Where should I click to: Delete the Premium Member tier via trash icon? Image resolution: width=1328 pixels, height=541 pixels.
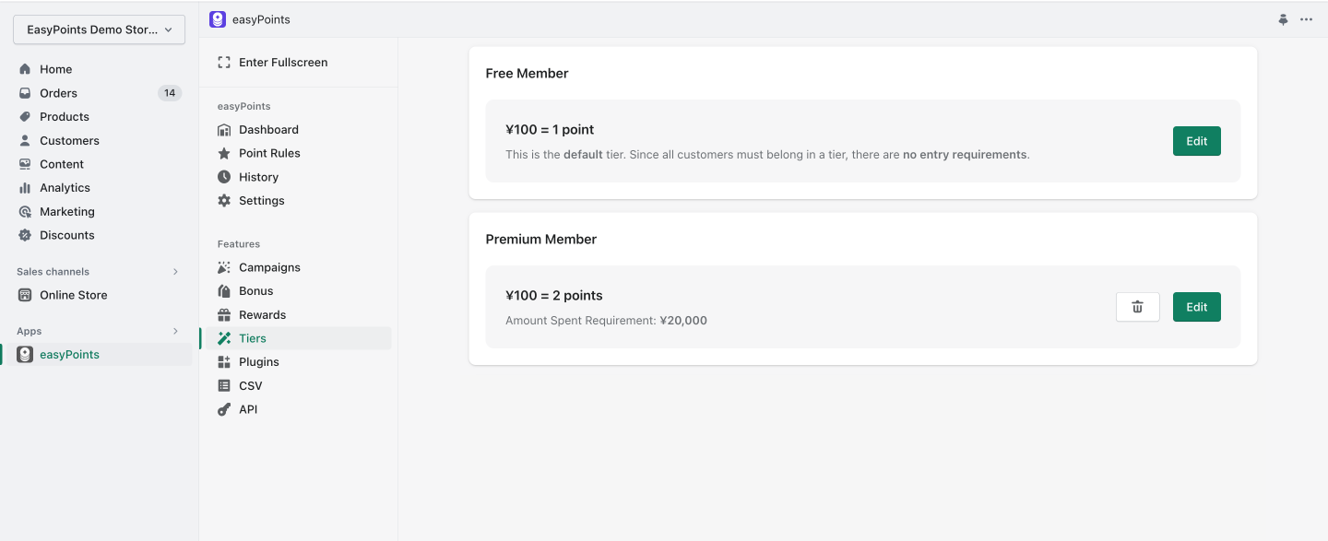tap(1138, 307)
